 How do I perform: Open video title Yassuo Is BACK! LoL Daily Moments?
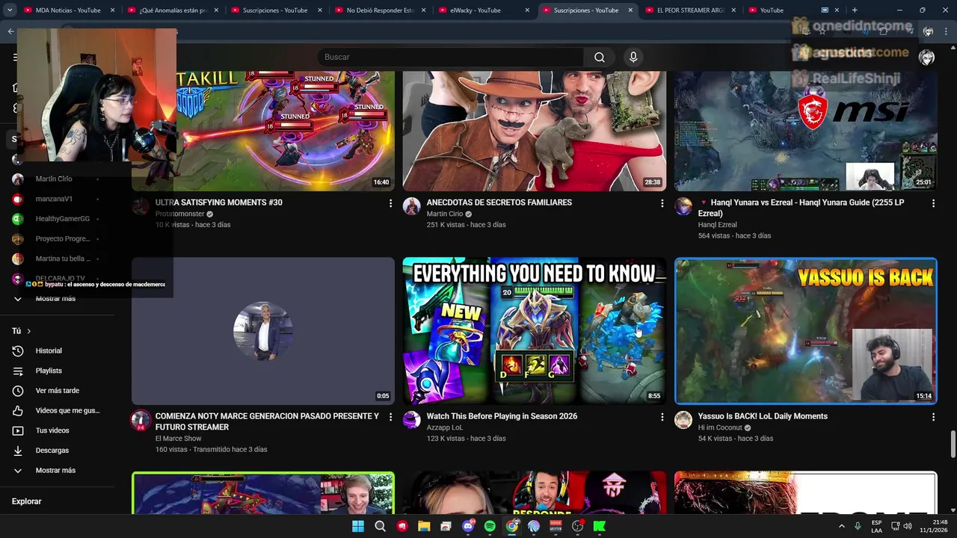(x=763, y=416)
